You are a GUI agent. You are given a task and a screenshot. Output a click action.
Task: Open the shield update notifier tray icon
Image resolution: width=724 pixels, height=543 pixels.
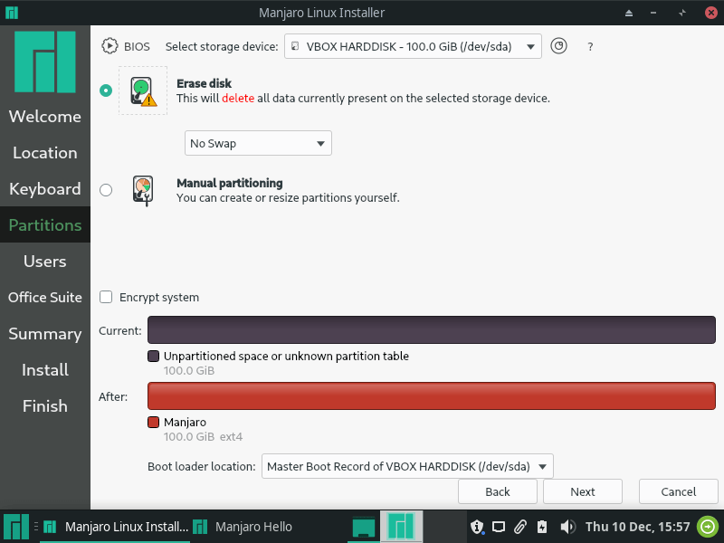tap(477, 527)
